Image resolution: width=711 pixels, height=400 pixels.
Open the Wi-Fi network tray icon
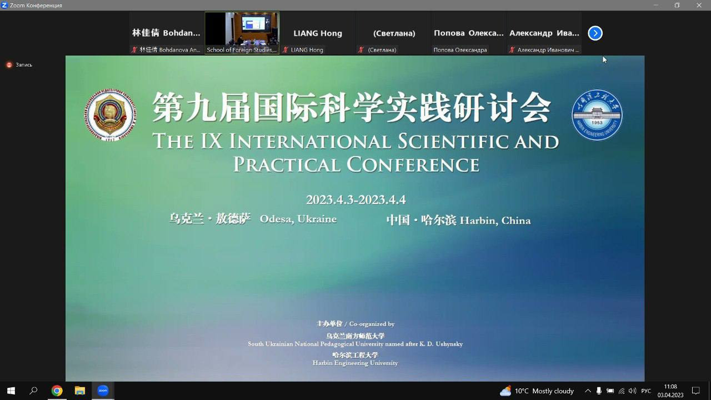point(622,391)
